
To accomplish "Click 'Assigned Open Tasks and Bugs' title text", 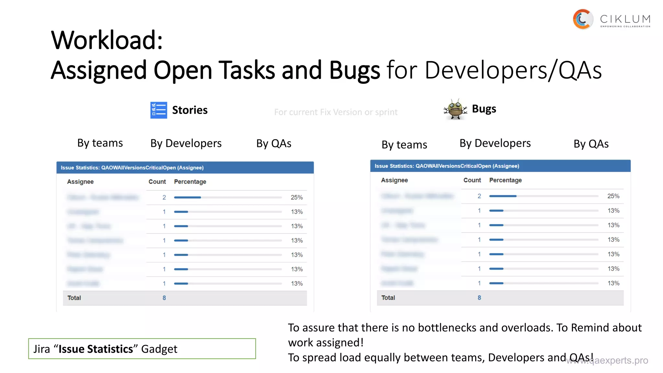I will pyautogui.click(x=215, y=70).
